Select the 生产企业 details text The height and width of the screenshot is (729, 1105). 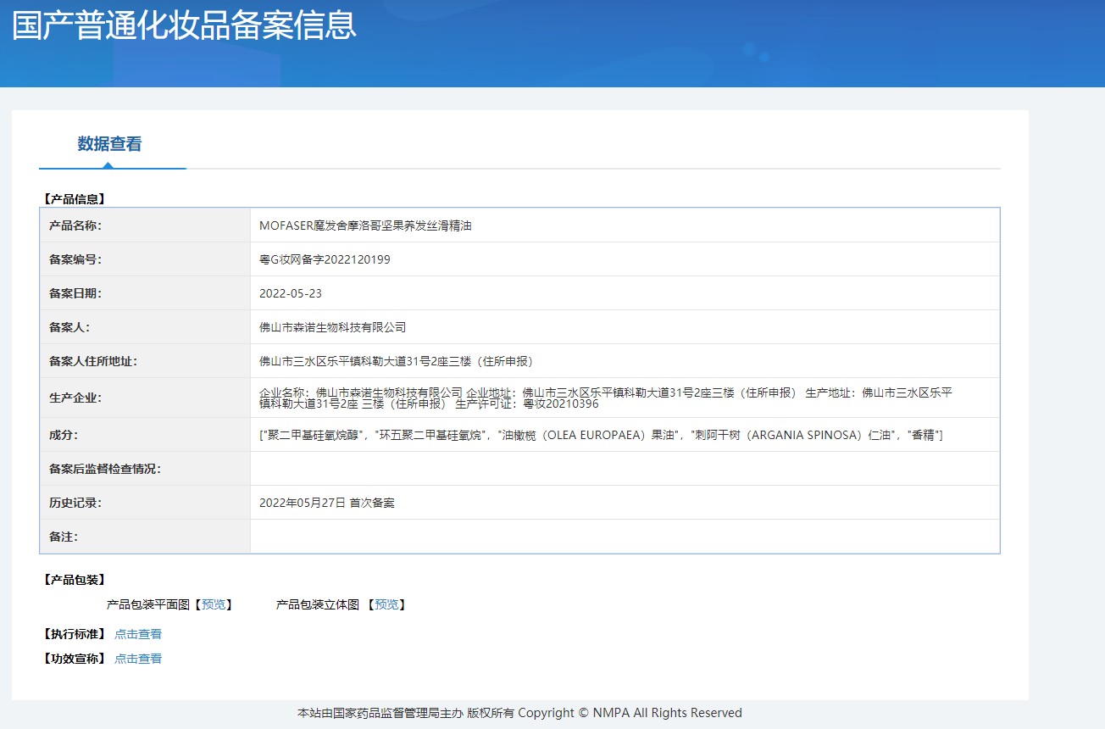point(606,398)
